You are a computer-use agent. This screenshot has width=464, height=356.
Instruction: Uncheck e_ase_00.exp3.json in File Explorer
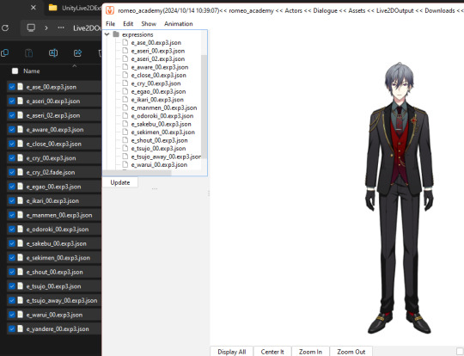[x=12, y=87]
